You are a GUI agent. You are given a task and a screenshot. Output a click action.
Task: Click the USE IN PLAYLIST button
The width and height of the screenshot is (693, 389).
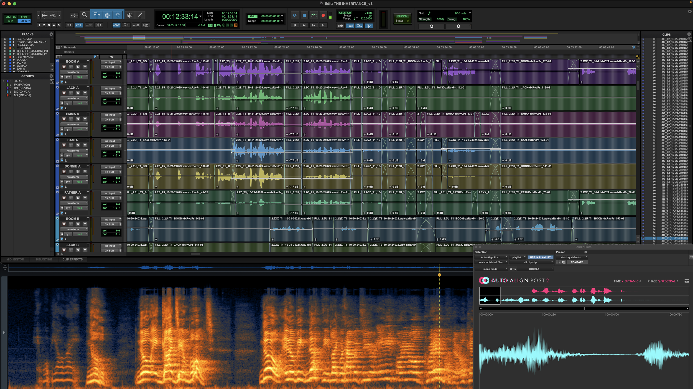coord(540,257)
